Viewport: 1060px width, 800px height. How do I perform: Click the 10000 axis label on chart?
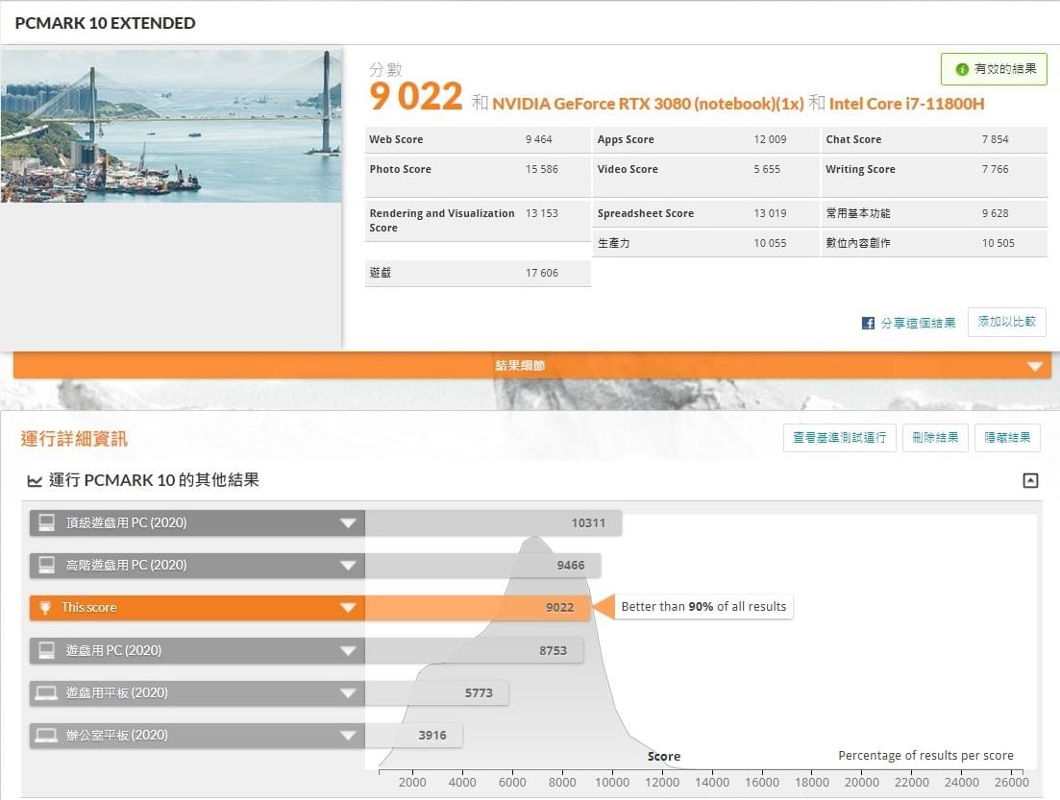point(612,783)
